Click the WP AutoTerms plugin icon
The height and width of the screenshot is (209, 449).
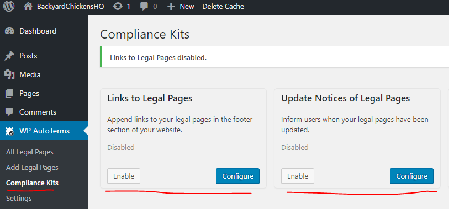pyautogui.click(x=9, y=131)
